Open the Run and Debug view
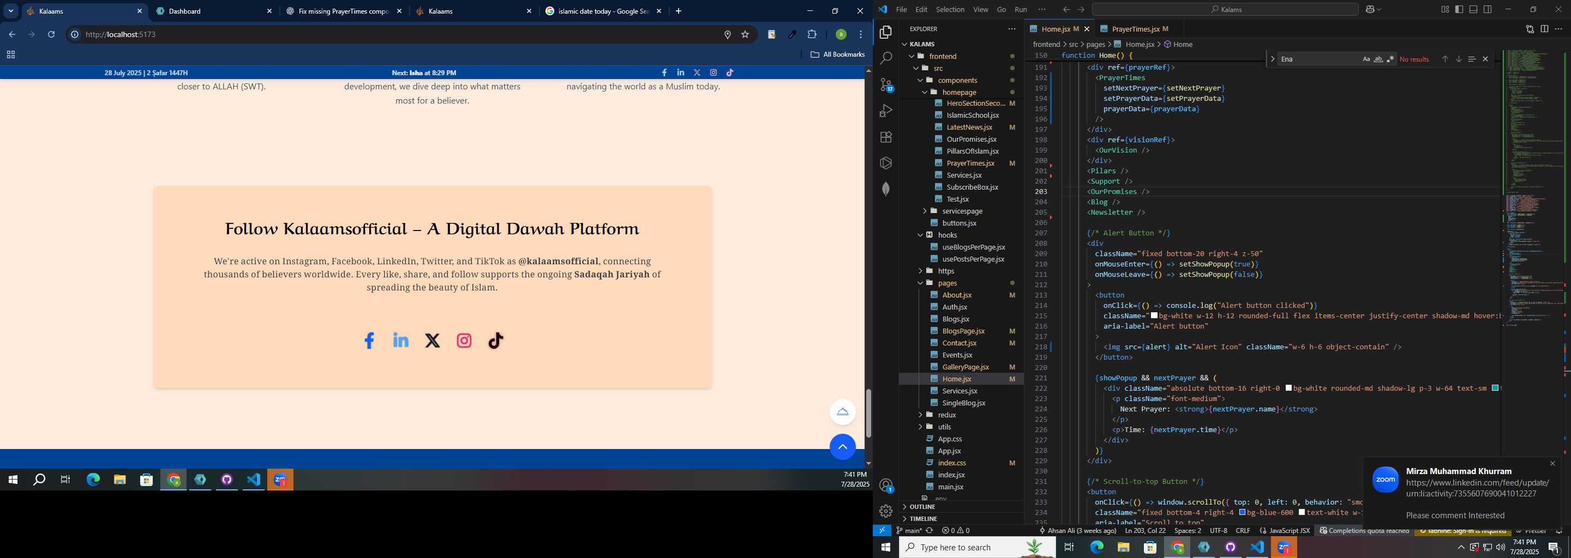Viewport: 1571px width, 558px height. click(x=885, y=111)
